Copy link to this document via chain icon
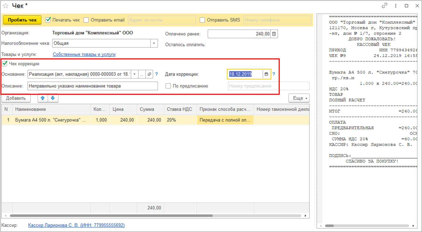 tap(384, 6)
